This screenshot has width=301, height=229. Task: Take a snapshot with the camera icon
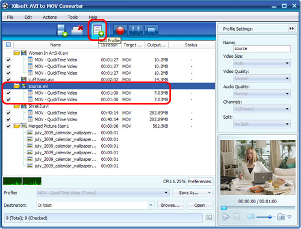(281, 217)
